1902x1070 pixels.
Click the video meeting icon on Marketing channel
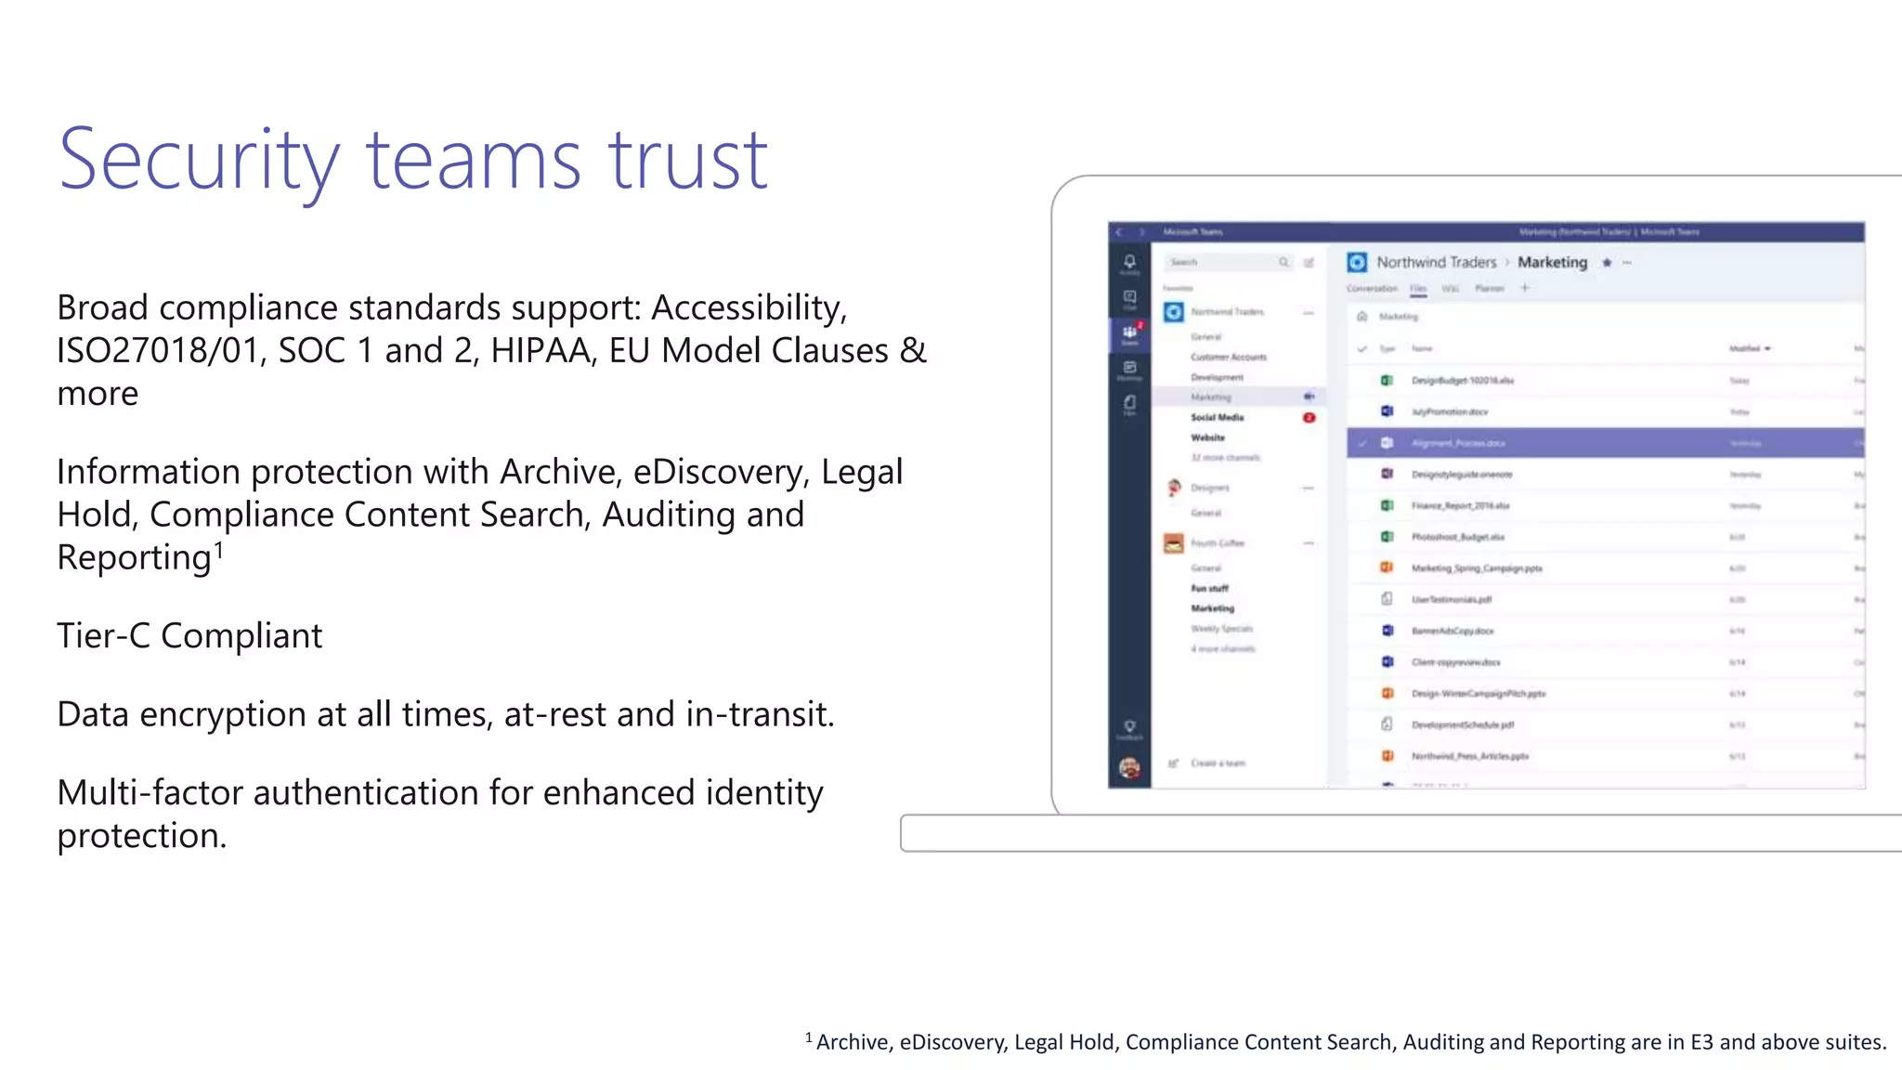pyautogui.click(x=1309, y=397)
